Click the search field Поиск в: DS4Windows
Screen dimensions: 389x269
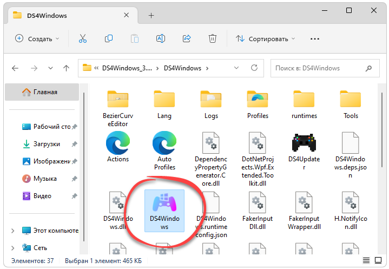[x=325, y=68]
